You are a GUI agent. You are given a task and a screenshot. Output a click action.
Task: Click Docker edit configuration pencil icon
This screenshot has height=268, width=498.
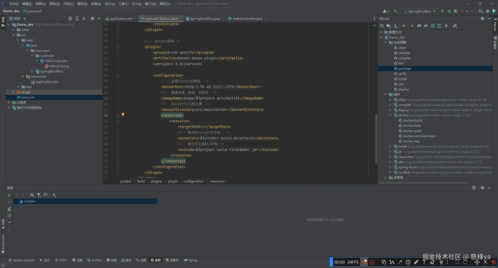point(9,209)
